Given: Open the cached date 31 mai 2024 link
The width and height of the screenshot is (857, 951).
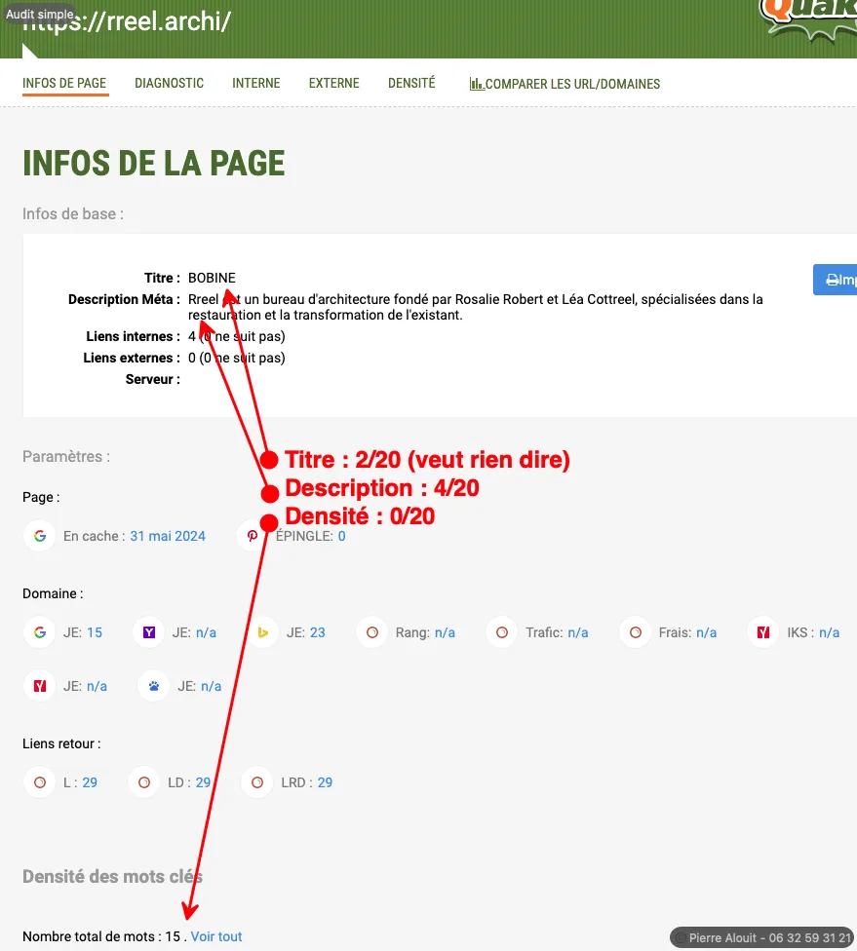Looking at the screenshot, I should 168,536.
